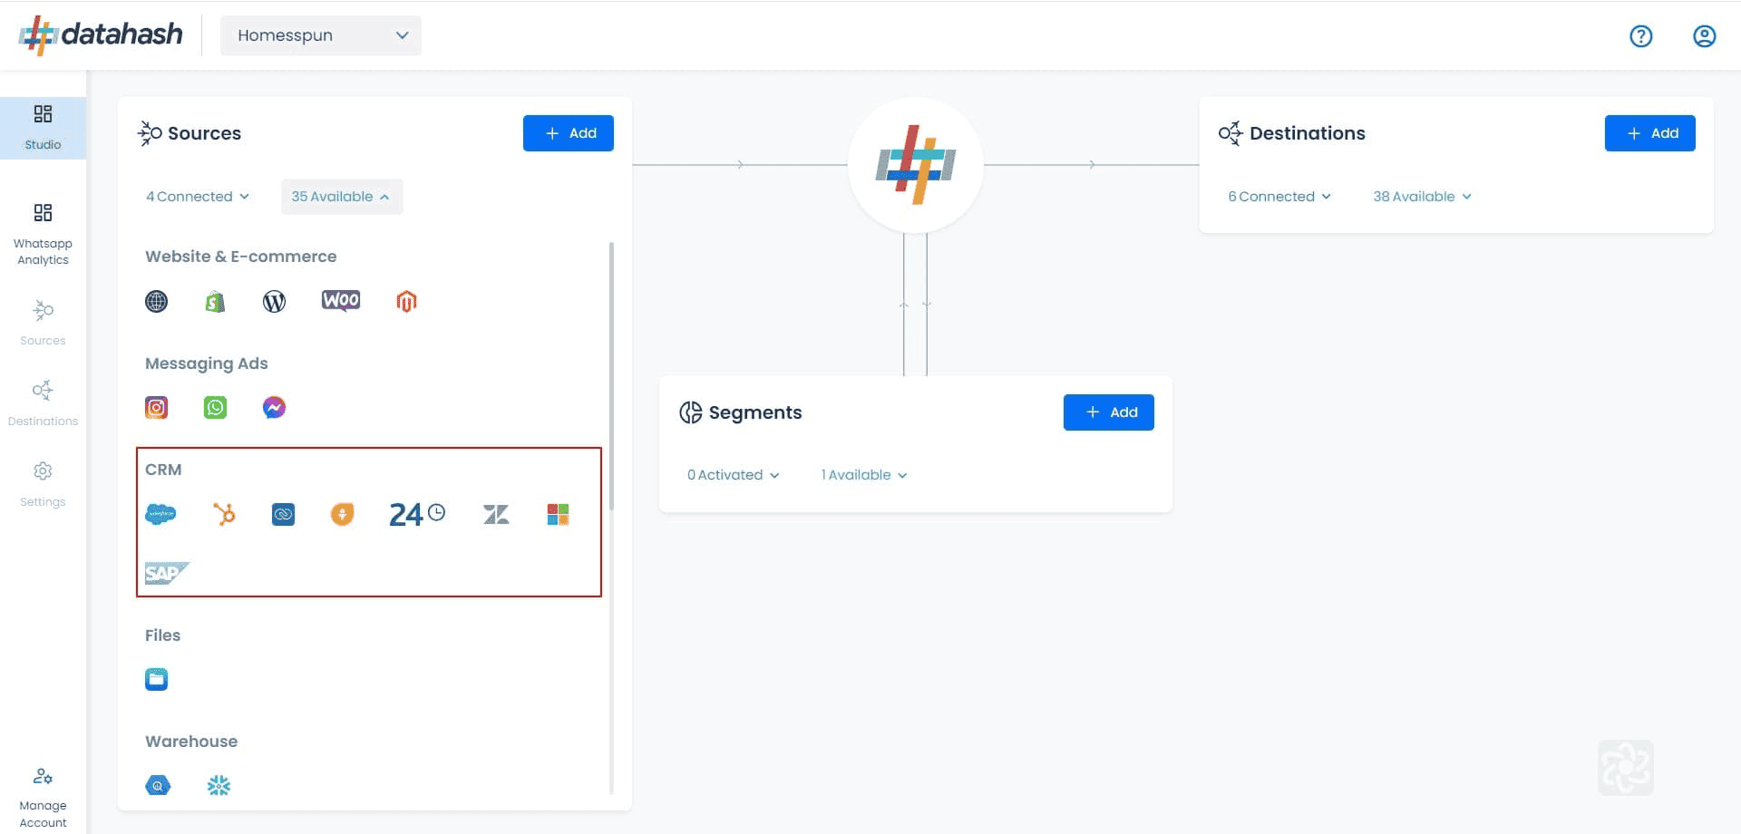Image resolution: width=1741 pixels, height=834 pixels.
Task: Go to Whatsapp Analytics in sidebar
Action: point(43,236)
